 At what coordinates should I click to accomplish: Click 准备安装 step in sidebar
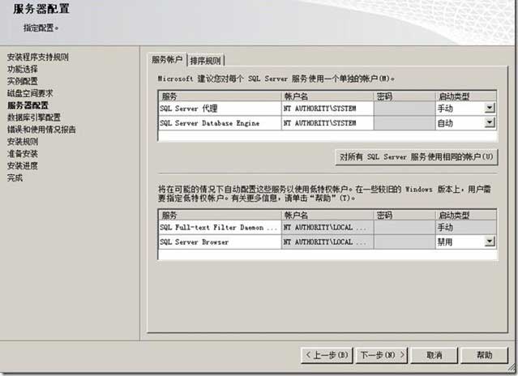tap(23, 153)
